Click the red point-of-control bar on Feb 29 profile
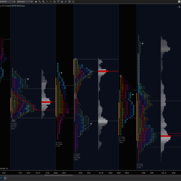Screen dimensions: 181x181 [166, 136]
